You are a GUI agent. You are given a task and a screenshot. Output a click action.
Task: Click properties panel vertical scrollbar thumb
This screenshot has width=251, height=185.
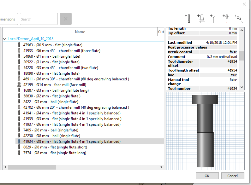242,55
